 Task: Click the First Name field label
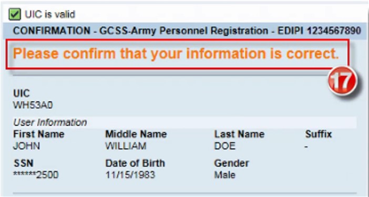coord(38,134)
